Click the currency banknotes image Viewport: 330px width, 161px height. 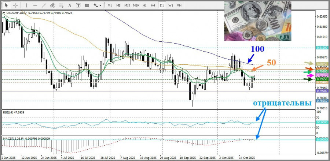point(258,20)
